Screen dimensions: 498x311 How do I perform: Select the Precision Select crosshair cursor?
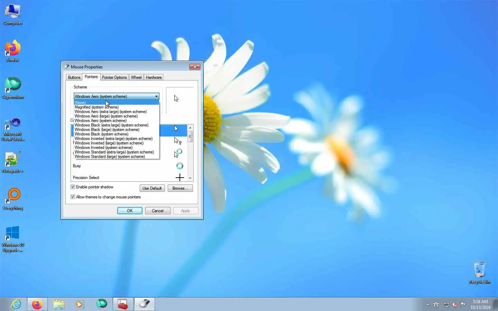(179, 178)
